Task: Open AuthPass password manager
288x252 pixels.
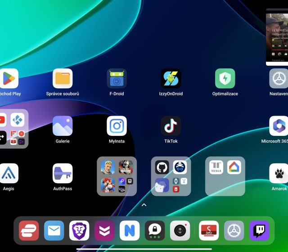Action: point(63,173)
